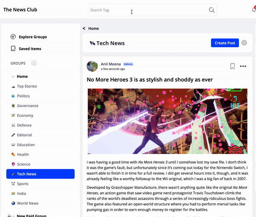Go to Explore Groups
Screen dimensions: 256x217
[33, 37]
